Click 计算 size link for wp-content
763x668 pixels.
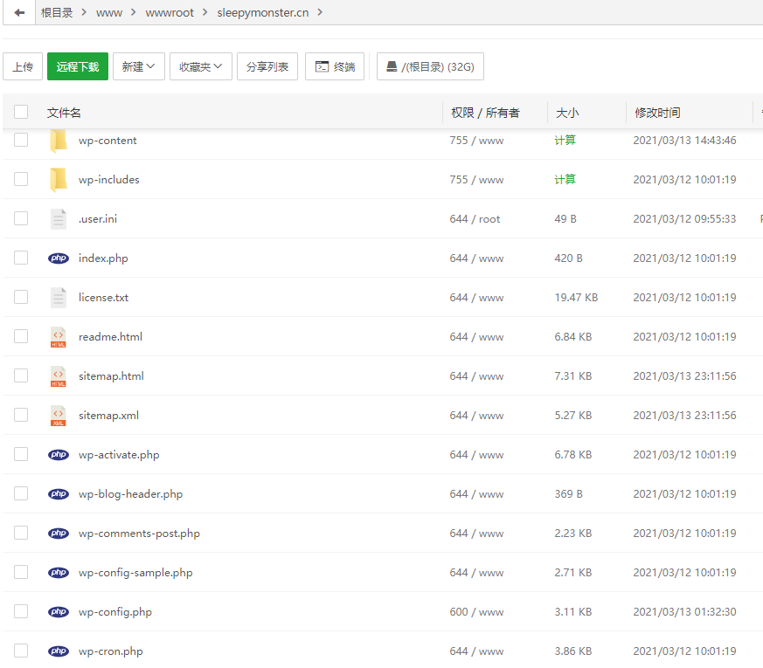pyautogui.click(x=565, y=141)
